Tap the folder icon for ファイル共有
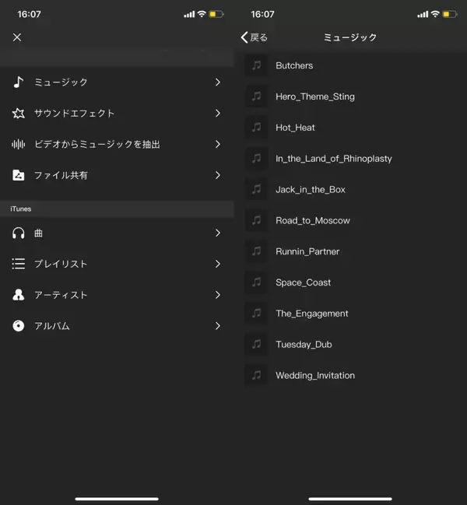This screenshot has width=467, height=505. [x=19, y=175]
